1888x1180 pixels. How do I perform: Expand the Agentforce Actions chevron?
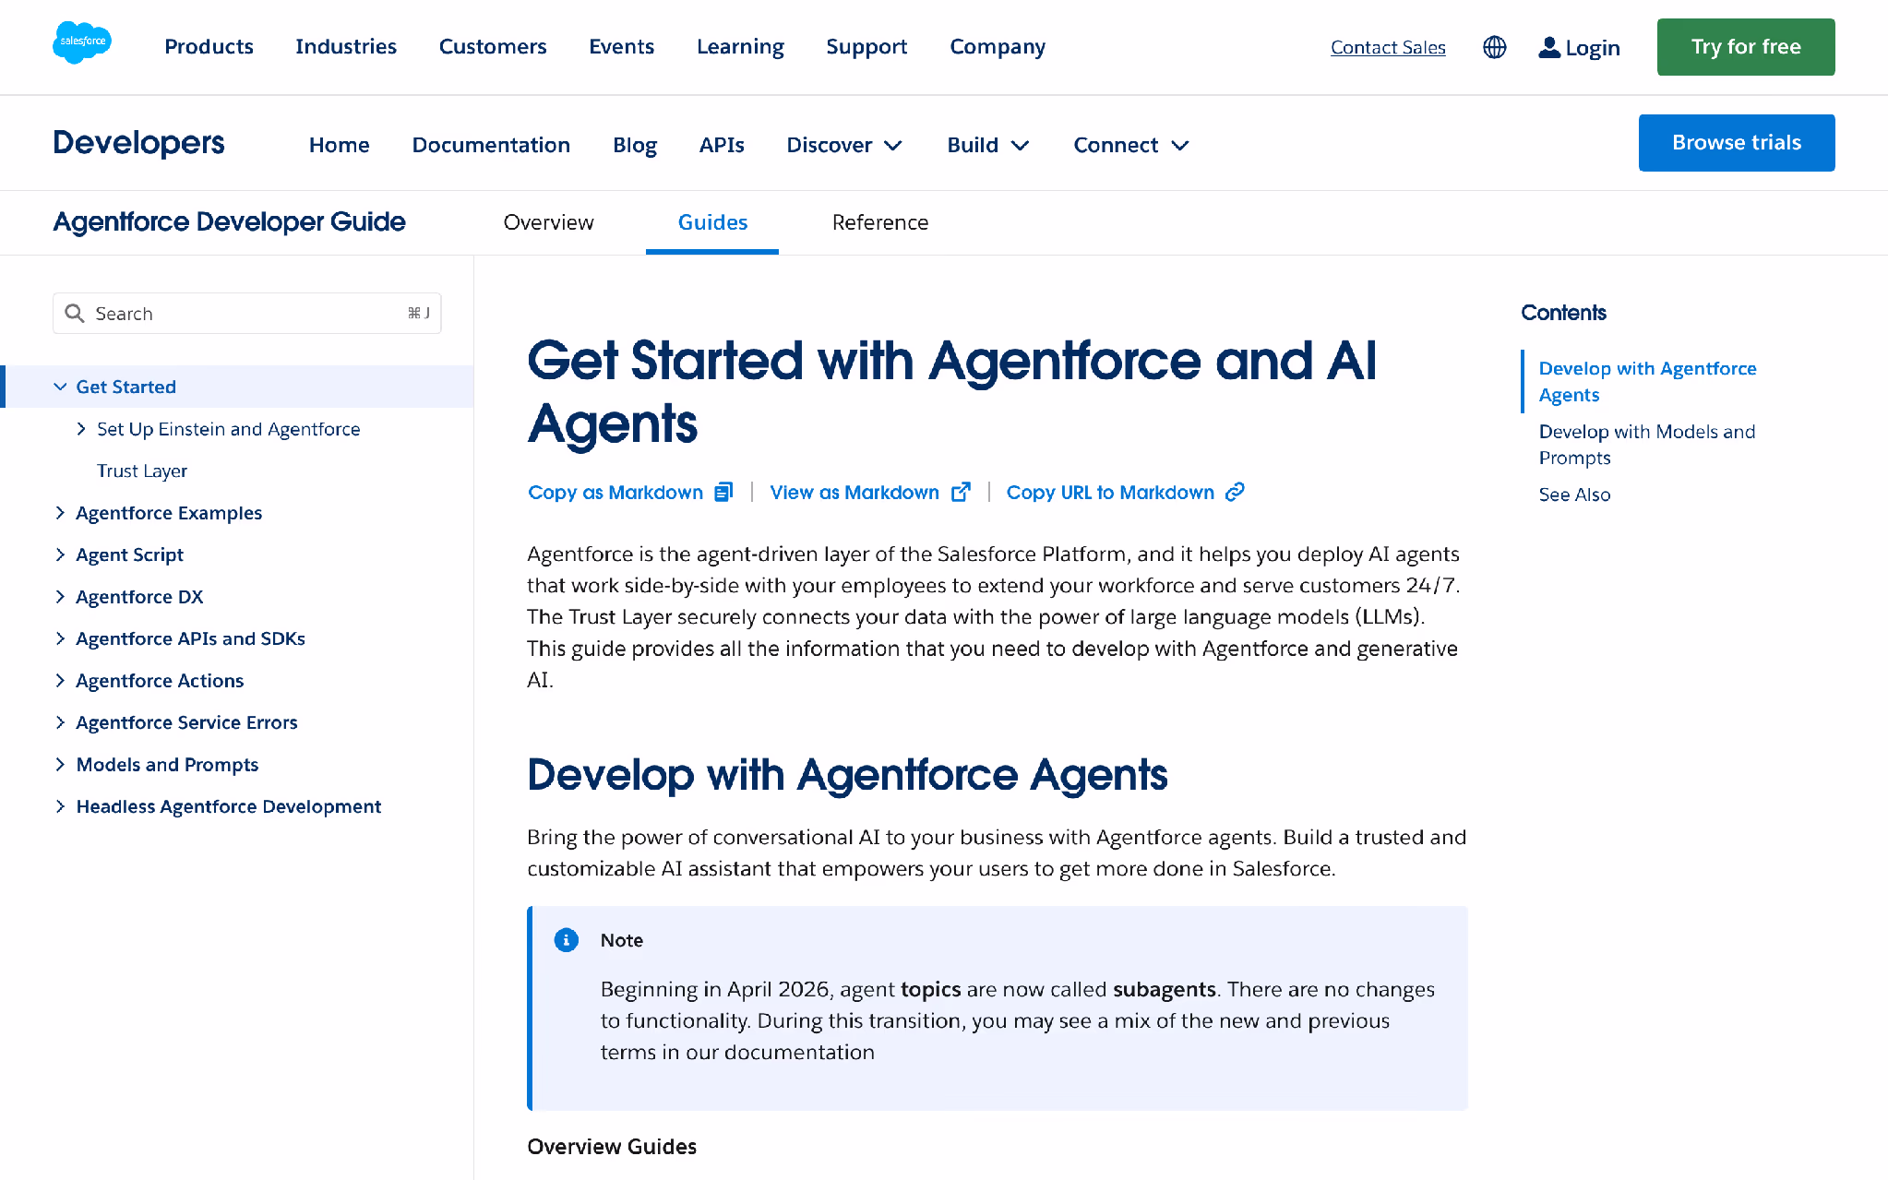pyautogui.click(x=60, y=680)
